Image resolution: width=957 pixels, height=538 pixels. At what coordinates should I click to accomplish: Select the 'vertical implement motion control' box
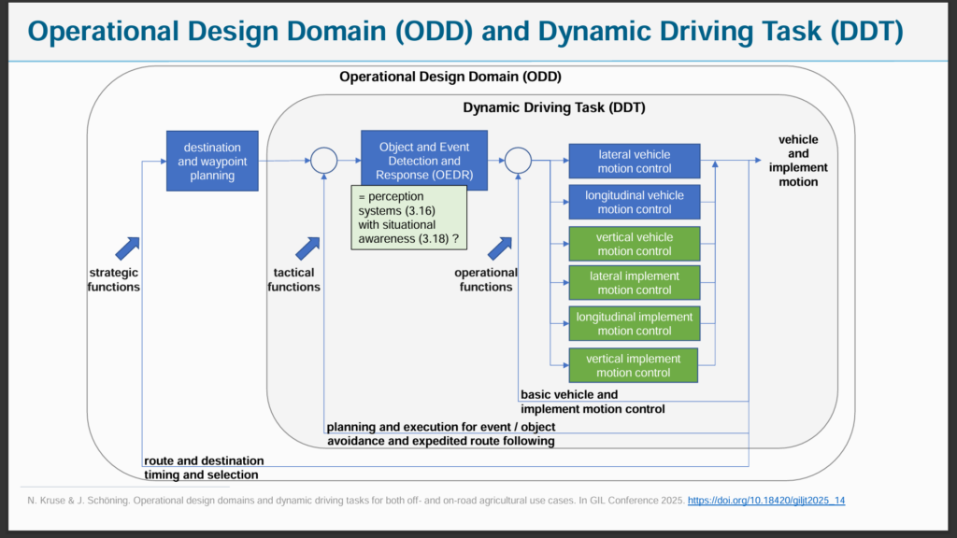click(x=633, y=365)
